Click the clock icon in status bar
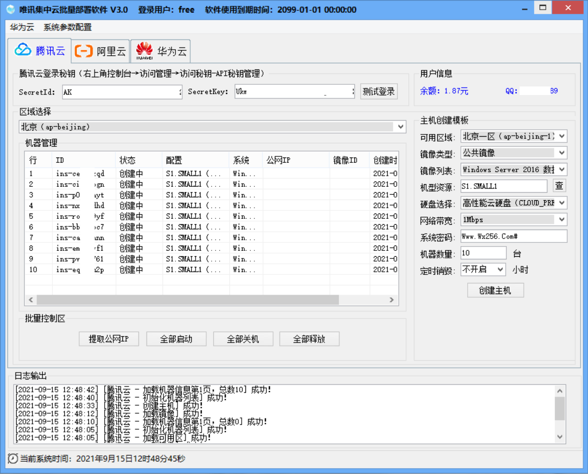 pyautogui.click(x=13, y=459)
